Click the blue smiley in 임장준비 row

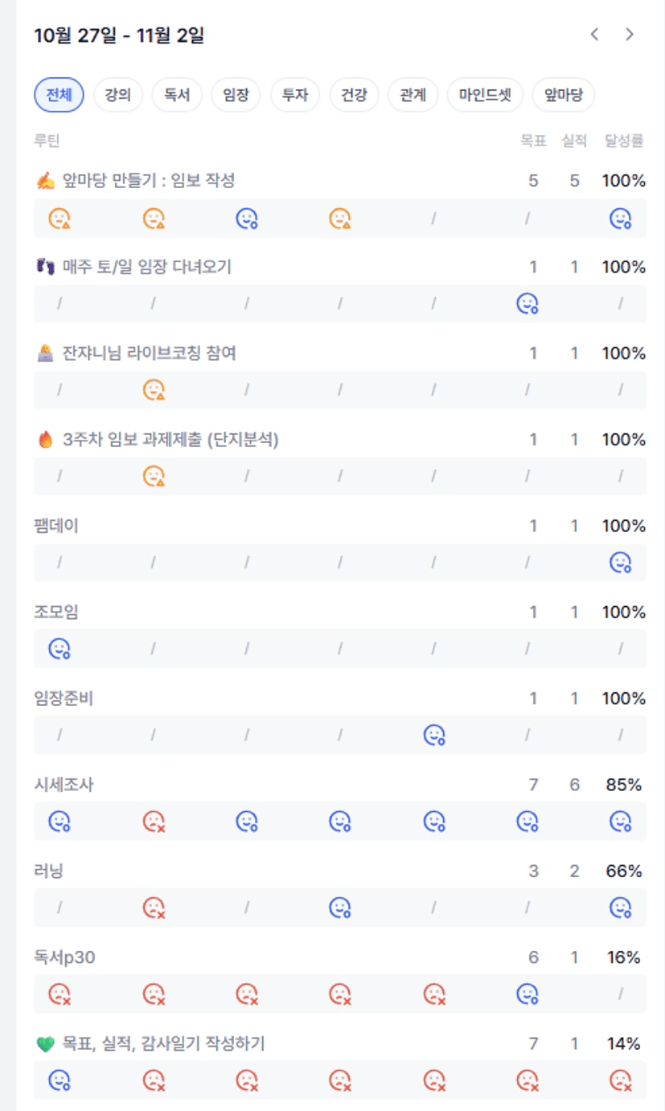pyautogui.click(x=434, y=735)
